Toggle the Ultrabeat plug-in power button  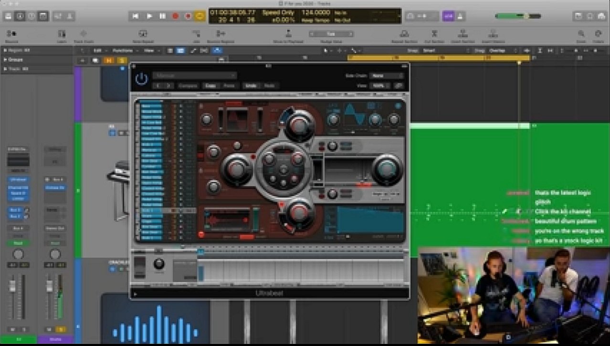pos(141,79)
